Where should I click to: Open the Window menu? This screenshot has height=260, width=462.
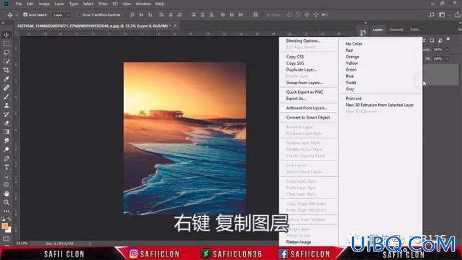point(144,4)
